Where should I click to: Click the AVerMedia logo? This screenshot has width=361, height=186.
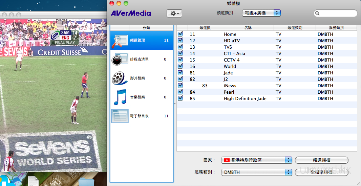click(131, 14)
